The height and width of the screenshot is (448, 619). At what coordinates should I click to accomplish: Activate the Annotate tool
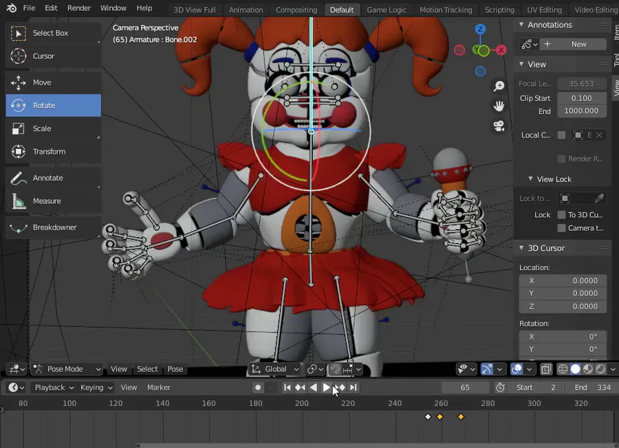coord(53,178)
